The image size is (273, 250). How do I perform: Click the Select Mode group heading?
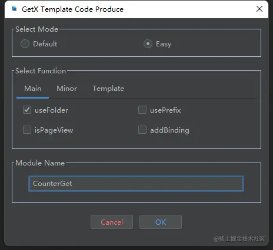[37, 29]
